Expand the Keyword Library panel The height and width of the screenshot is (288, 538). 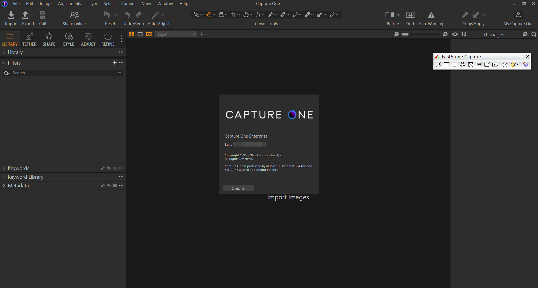click(4, 177)
